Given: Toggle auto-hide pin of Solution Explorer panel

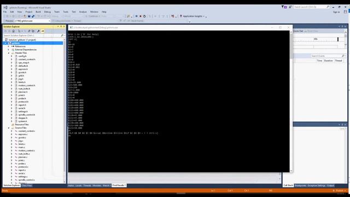Looking at the screenshot, I should [61, 27].
